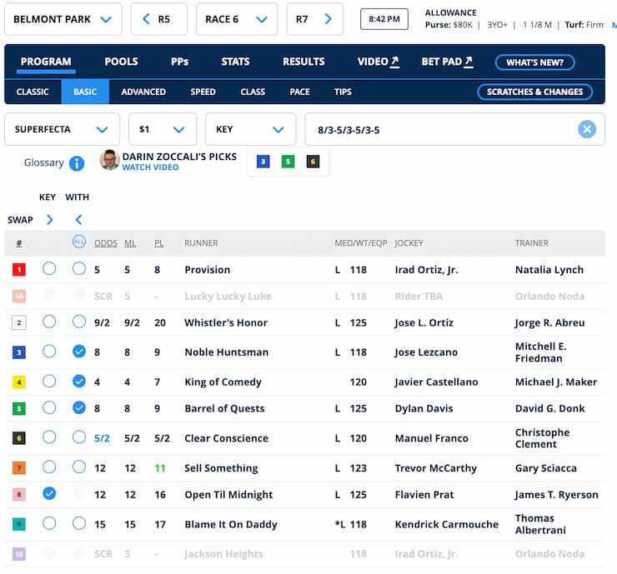617x574 pixels.
Task: Click the red saddle cloth 1 icon
Action: [19, 270]
